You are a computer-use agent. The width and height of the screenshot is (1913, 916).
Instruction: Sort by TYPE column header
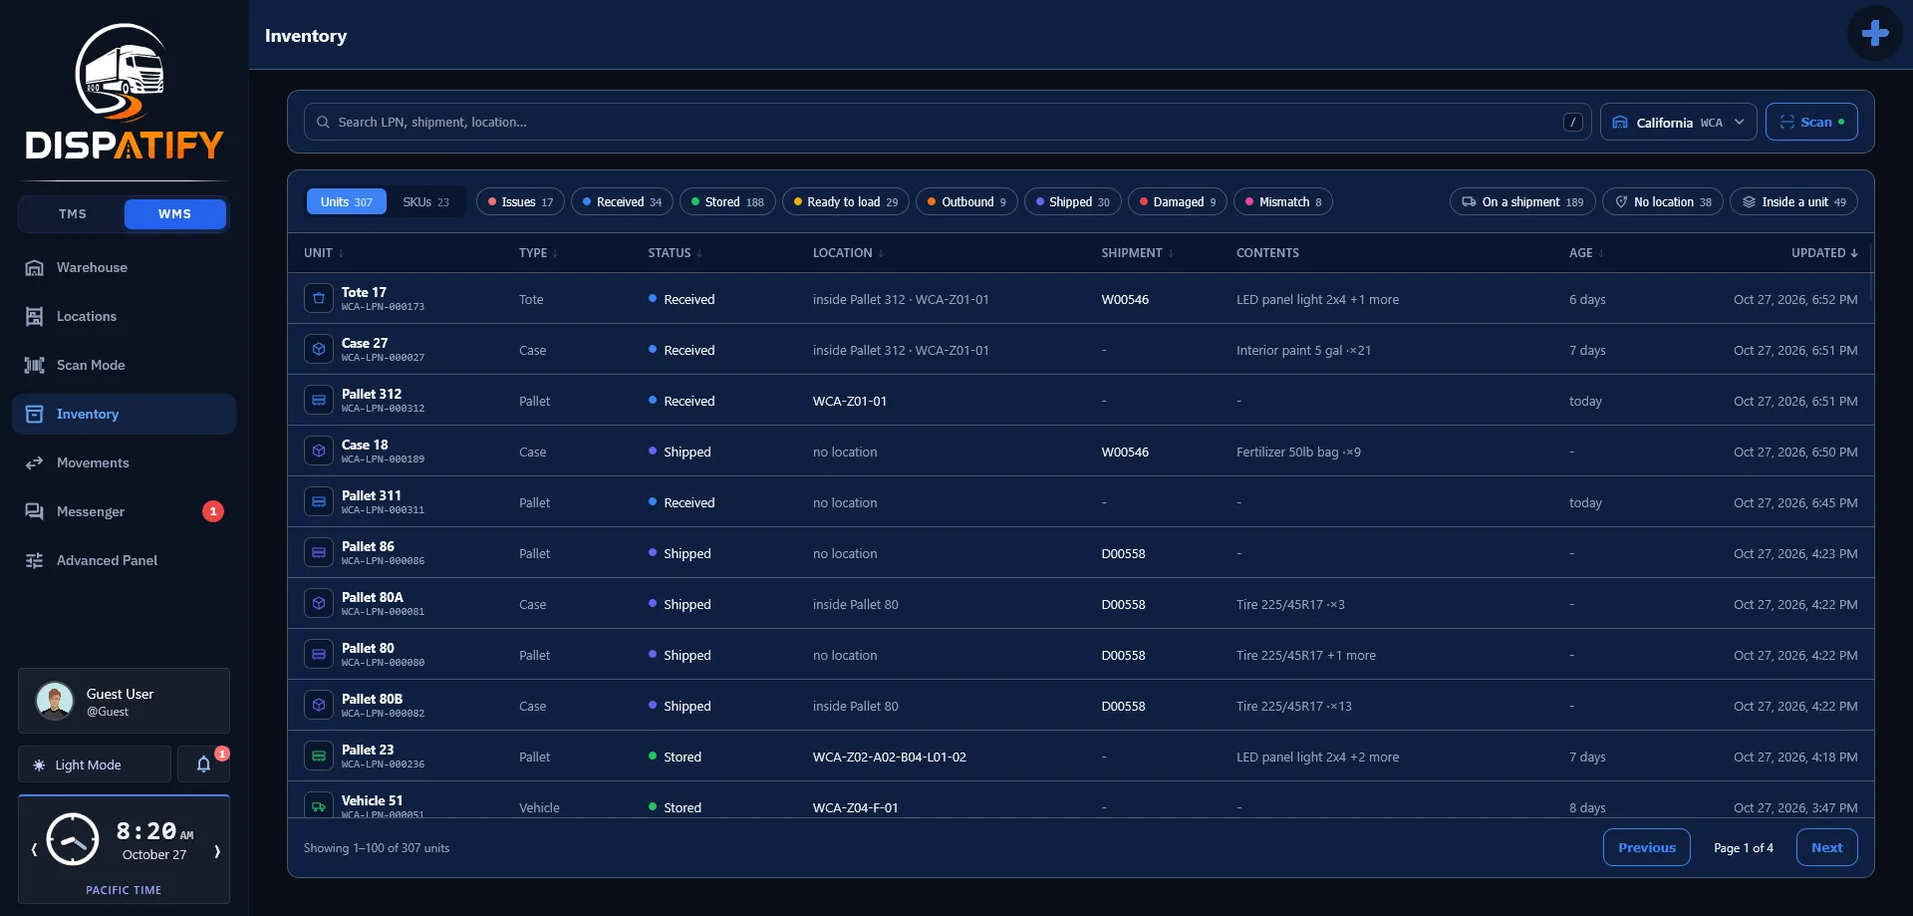537,253
